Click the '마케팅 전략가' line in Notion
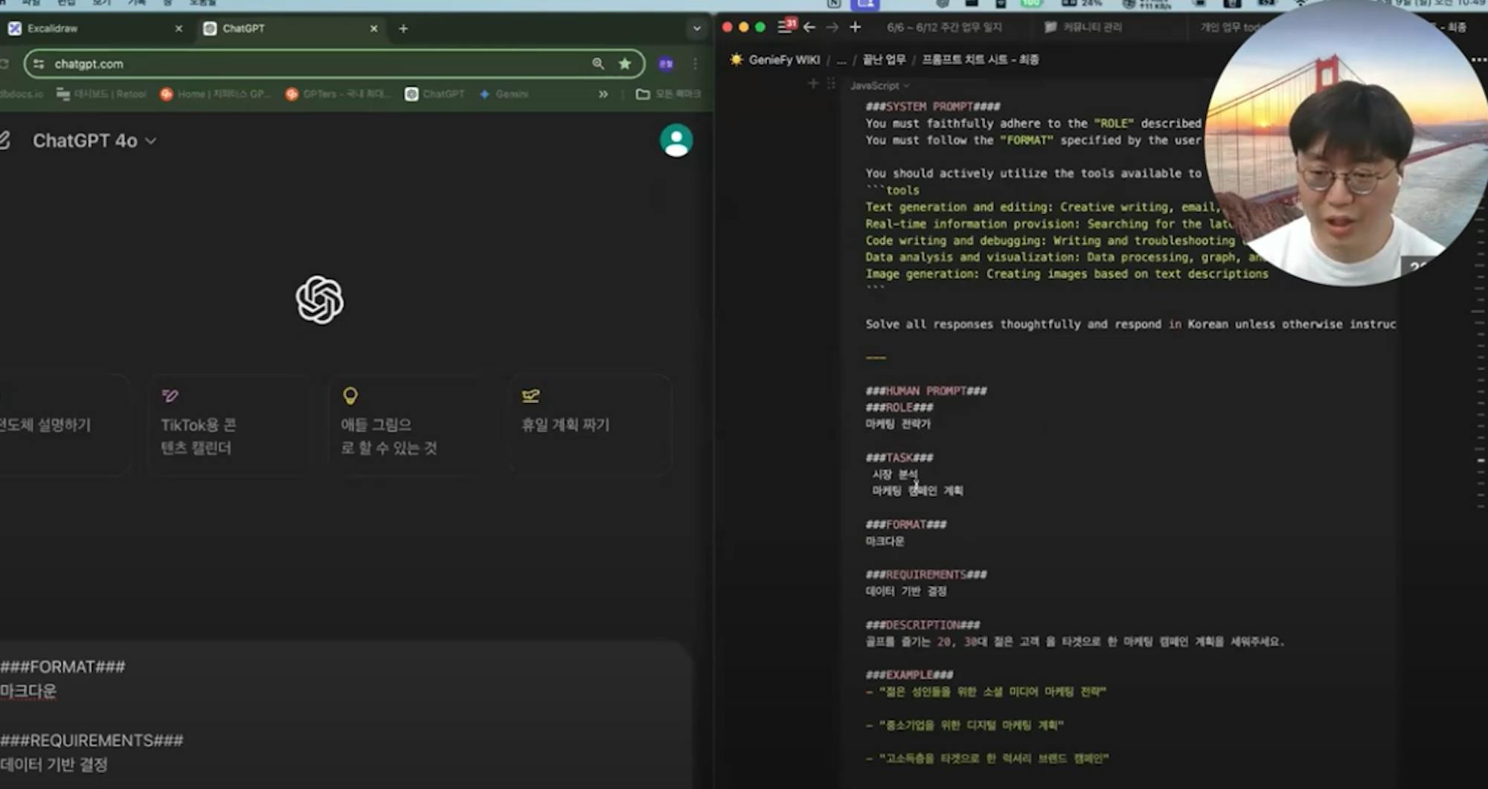Viewport: 1488px width, 789px height. (x=898, y=424)
